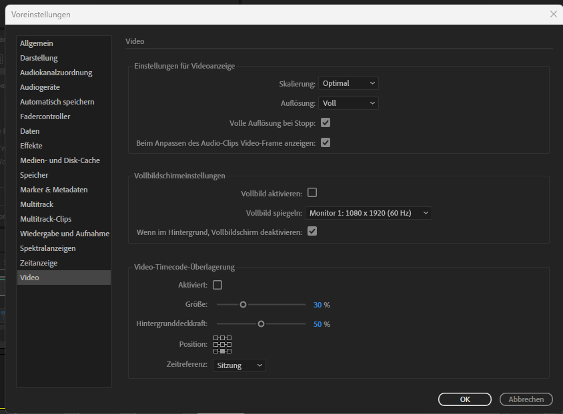
Task: Open the Skalierung dropdown showing Optimal
Action: coord(348,83)
